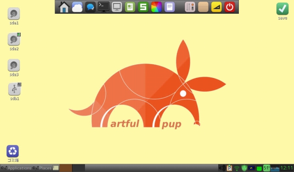Click the blue CPU graph tray monitor

click(275, 168)
